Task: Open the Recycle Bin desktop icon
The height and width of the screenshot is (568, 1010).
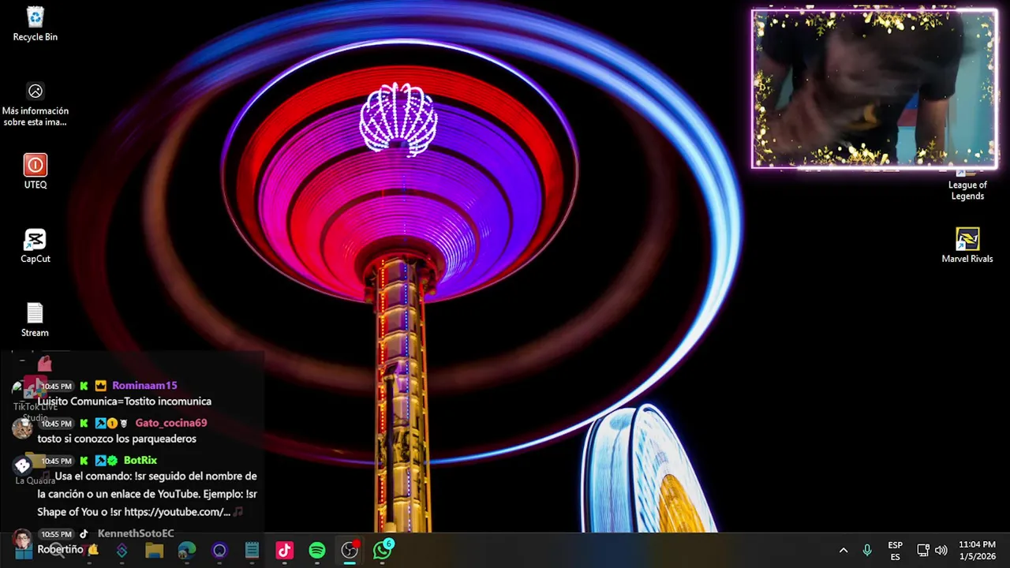Action: pos(36,24)
